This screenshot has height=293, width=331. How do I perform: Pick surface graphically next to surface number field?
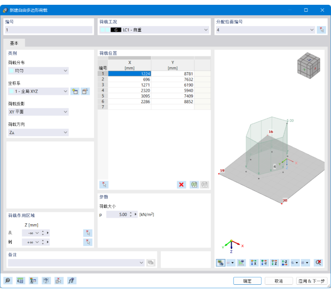(x=321, y=30)
